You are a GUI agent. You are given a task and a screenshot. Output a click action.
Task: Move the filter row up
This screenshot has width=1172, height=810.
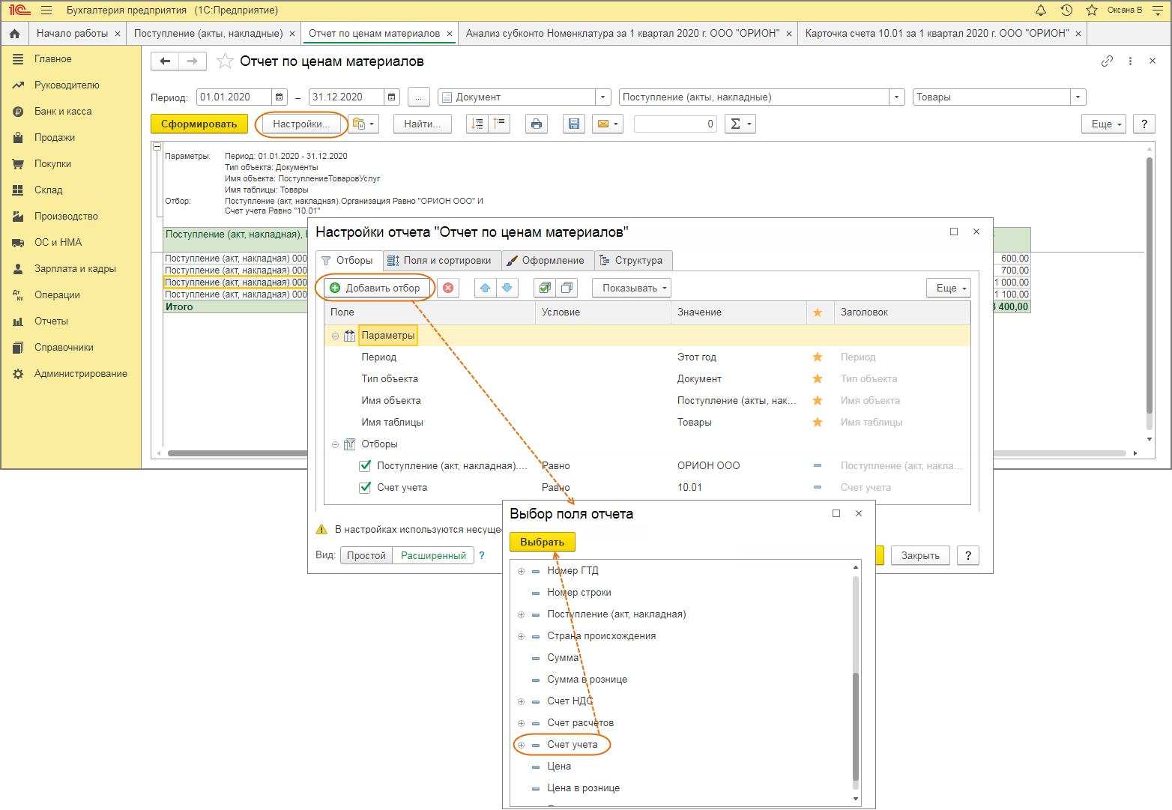point(486,288)
